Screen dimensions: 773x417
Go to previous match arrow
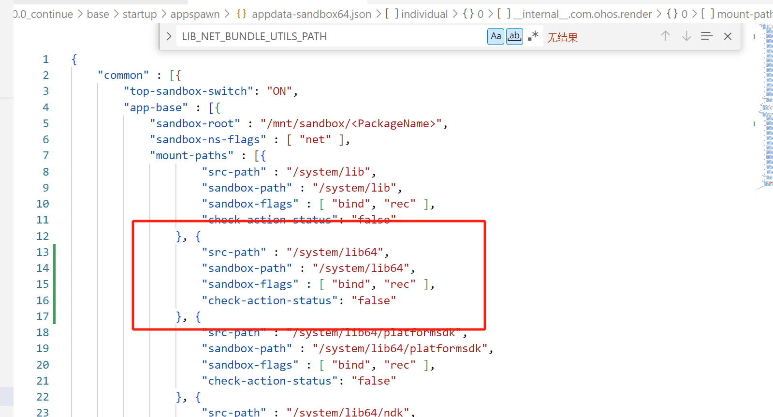click(x=665, y=36)
